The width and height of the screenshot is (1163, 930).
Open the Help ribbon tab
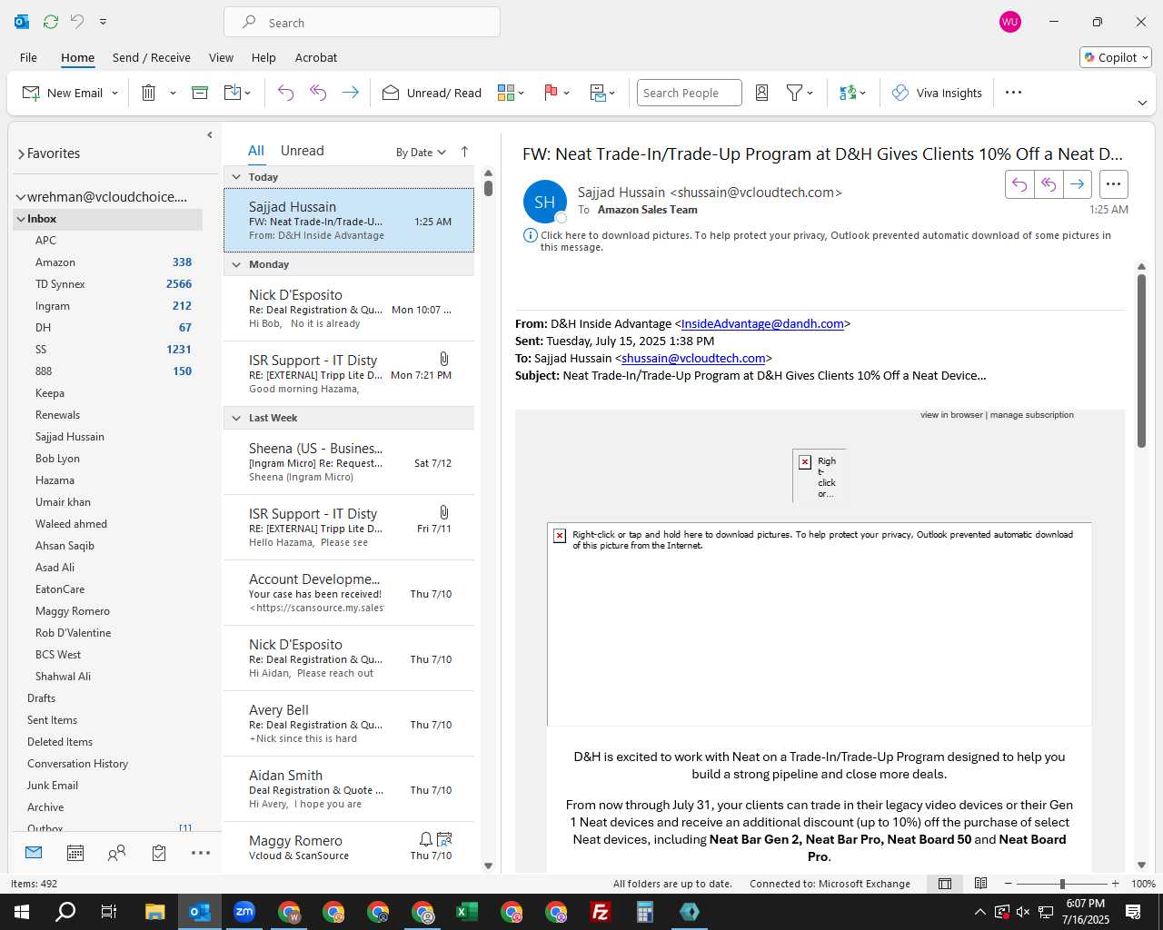click(x=263, y=57)
